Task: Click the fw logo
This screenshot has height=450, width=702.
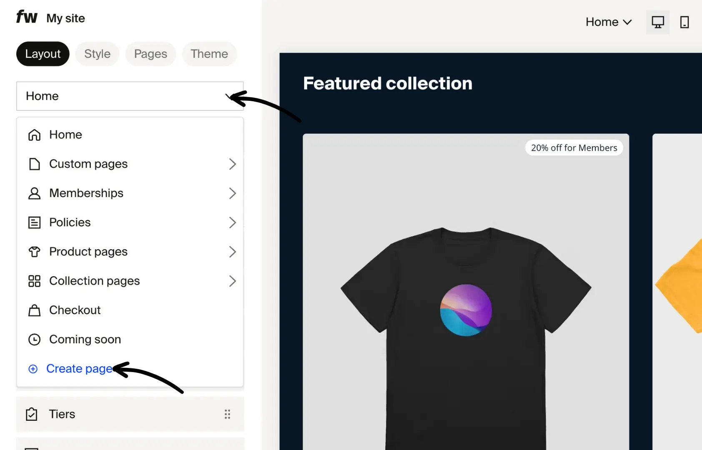Action: tap(26, 17)
